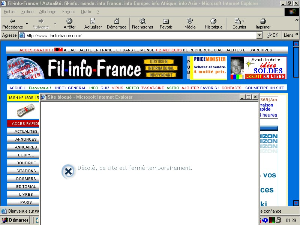Open the Courrier mail button
This screenshot has height=225, width=300.
pyautogui.click(x=239, y=24)
